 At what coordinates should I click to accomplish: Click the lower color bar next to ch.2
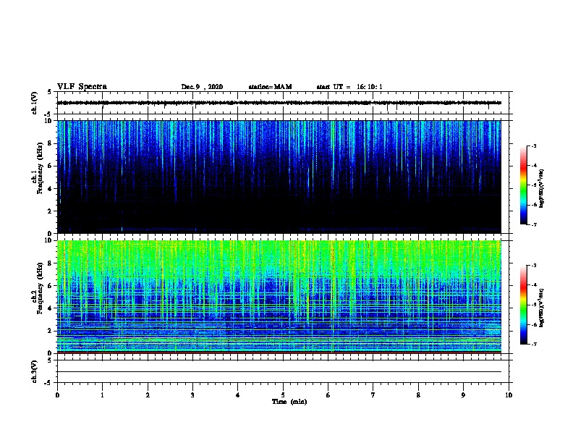(x=523, y=305)
